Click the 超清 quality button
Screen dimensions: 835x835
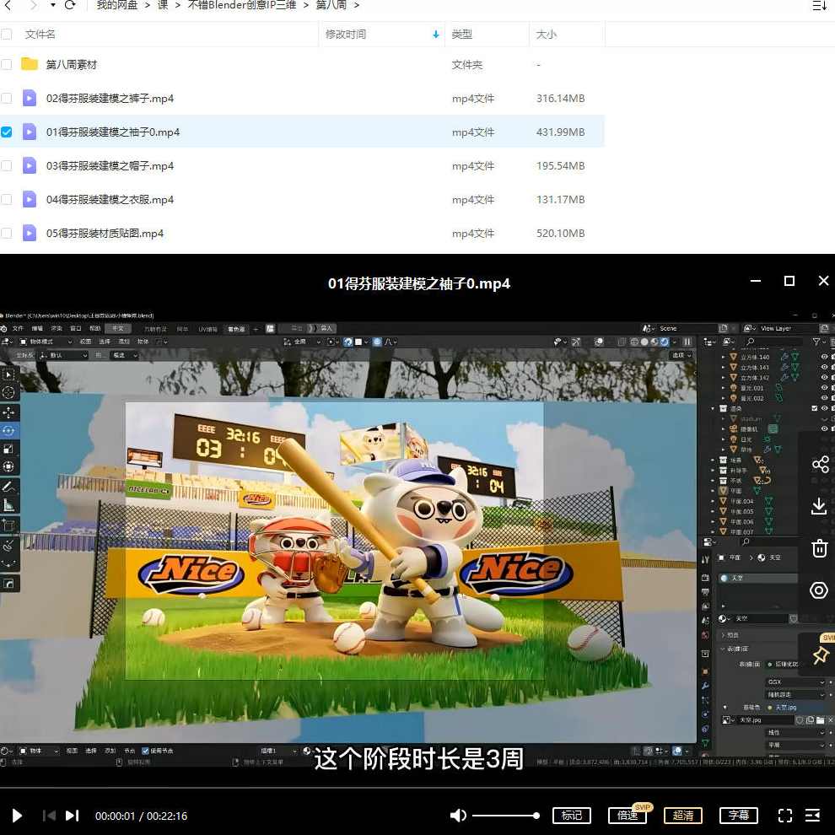[x=684, y=816]
